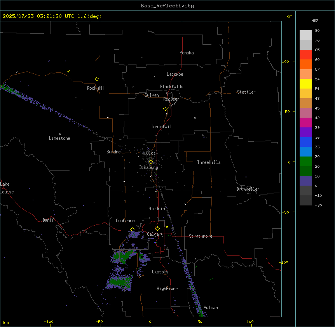This screenshot has width=335, height=327.
Task: Select the dBZ legend heading
Action: pos(315,21)
